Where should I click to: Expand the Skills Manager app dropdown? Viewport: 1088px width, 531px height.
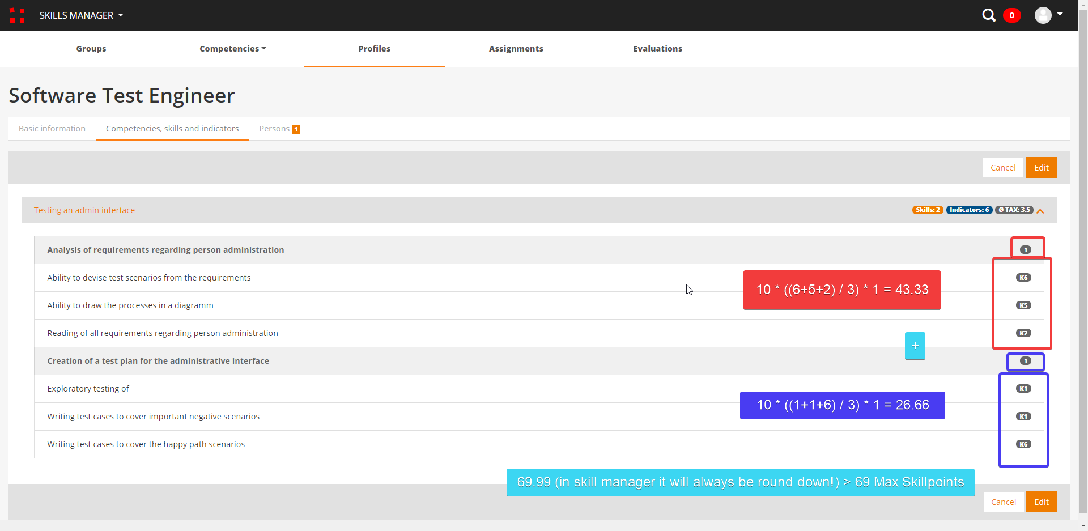tap(81, 15)
